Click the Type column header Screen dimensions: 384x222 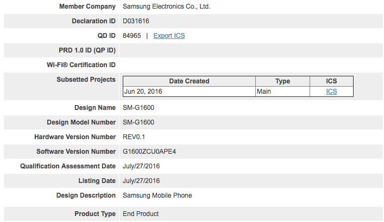click(x=282, y=81)
